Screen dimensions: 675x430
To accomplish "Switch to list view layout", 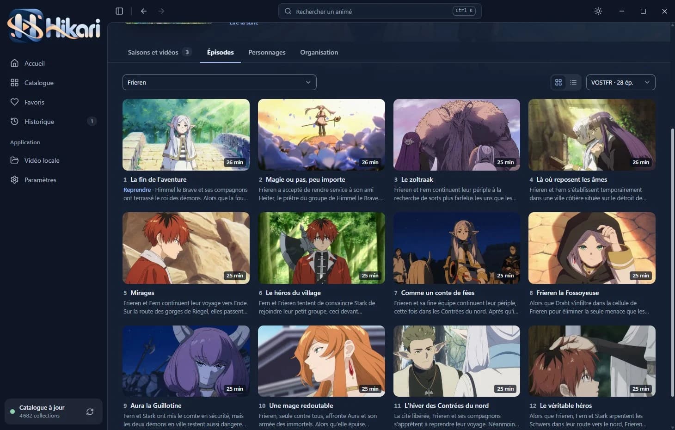I will (573, 82).
